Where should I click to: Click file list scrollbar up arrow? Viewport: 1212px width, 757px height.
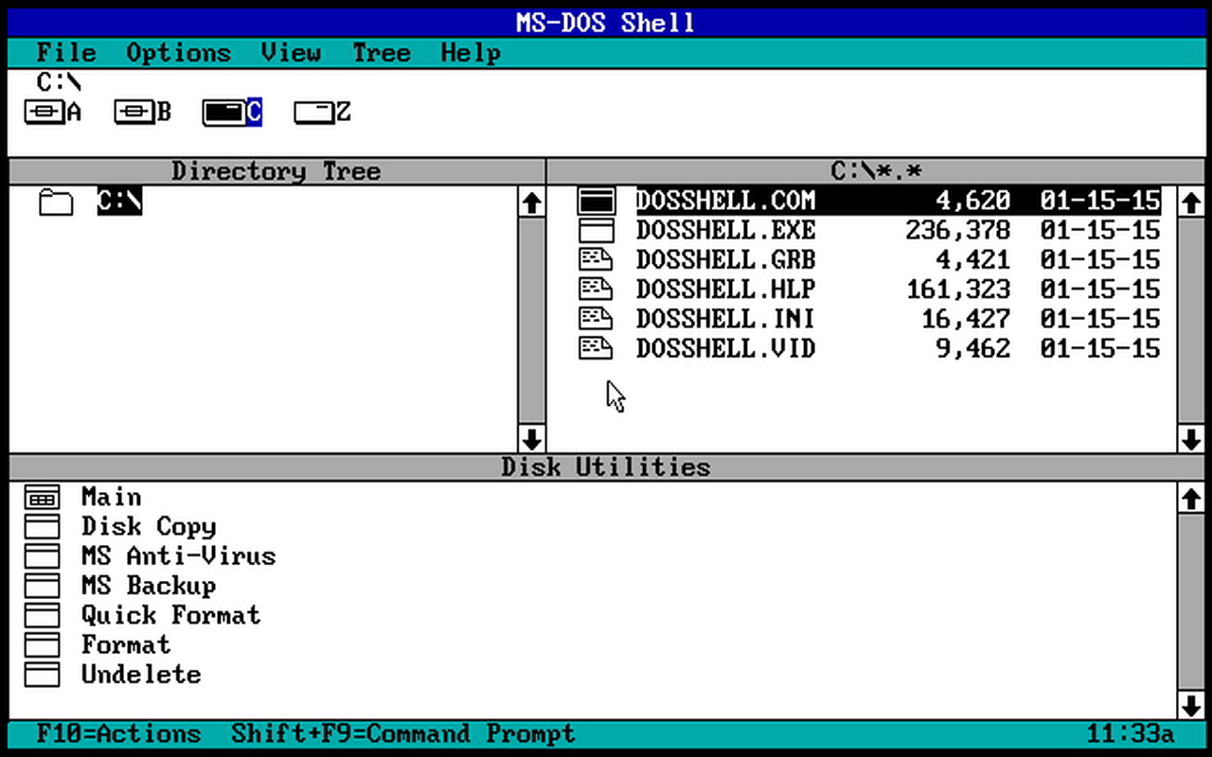coord(1190,202)
